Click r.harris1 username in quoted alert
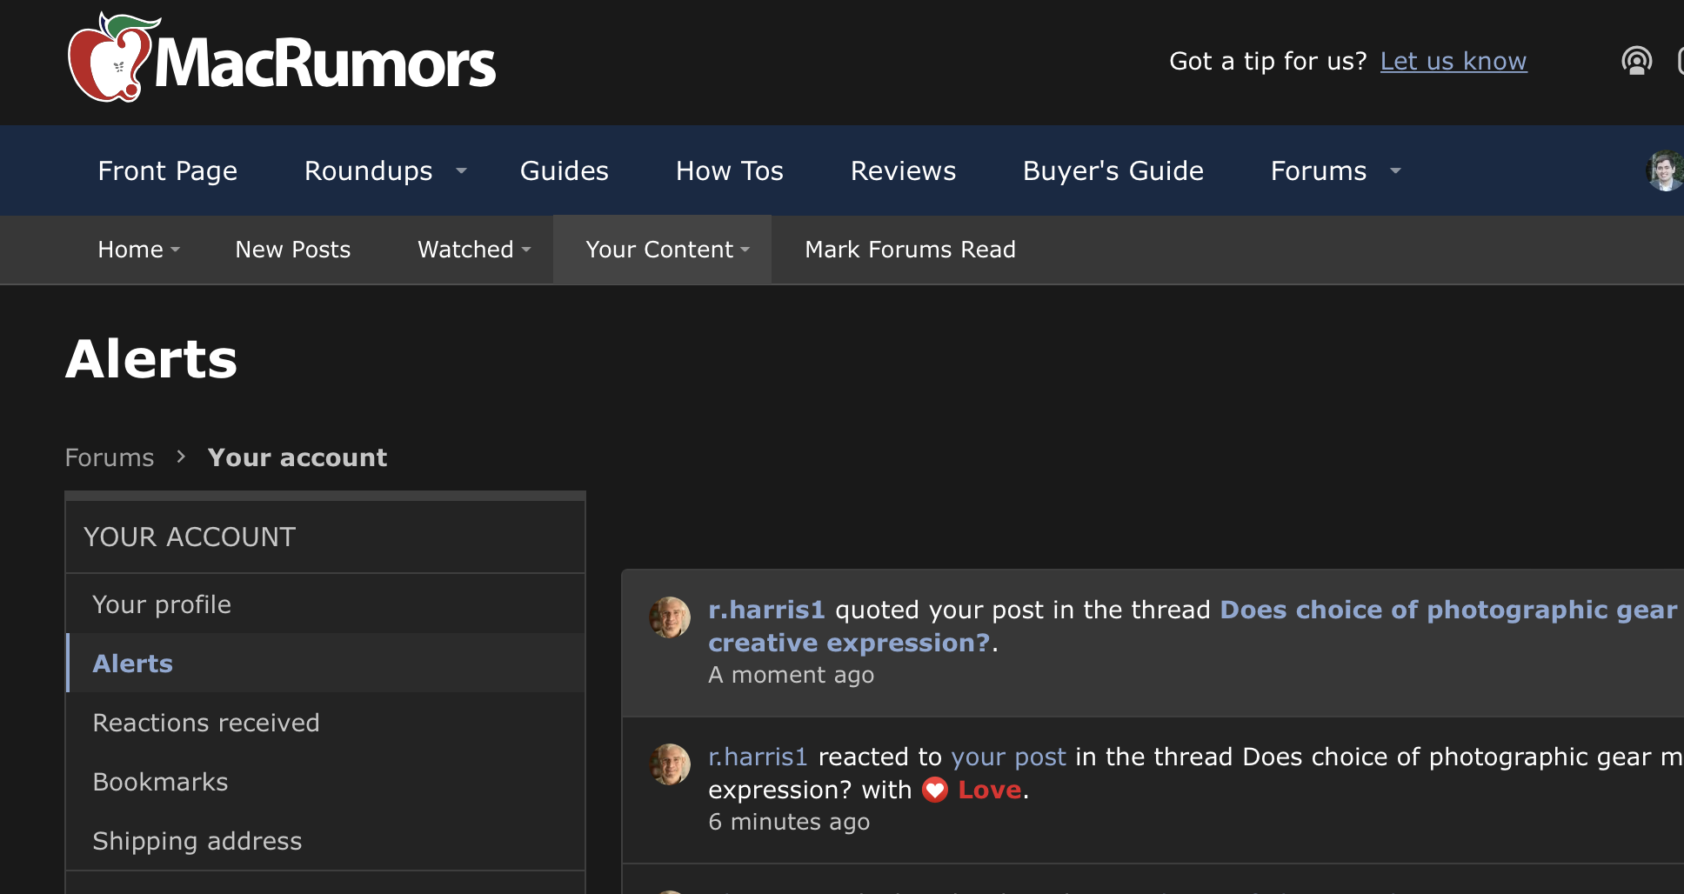The height and width of the screenshot is (894, 1684). pyautogui.click(x=766, y=610)
